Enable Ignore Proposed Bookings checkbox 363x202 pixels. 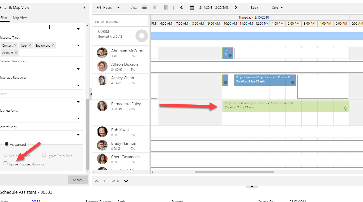click(x=6, y=164)
